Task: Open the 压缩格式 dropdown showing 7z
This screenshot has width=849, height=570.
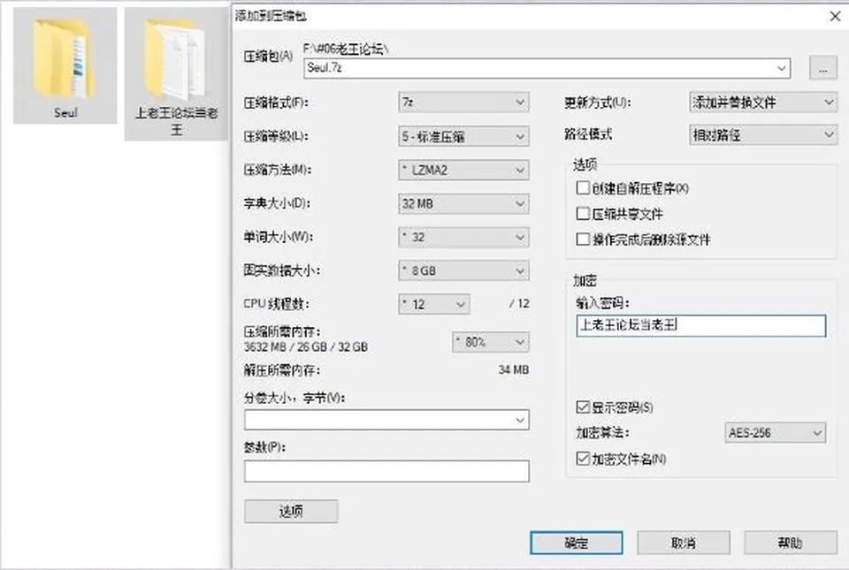Action: [x=463, y=103]
